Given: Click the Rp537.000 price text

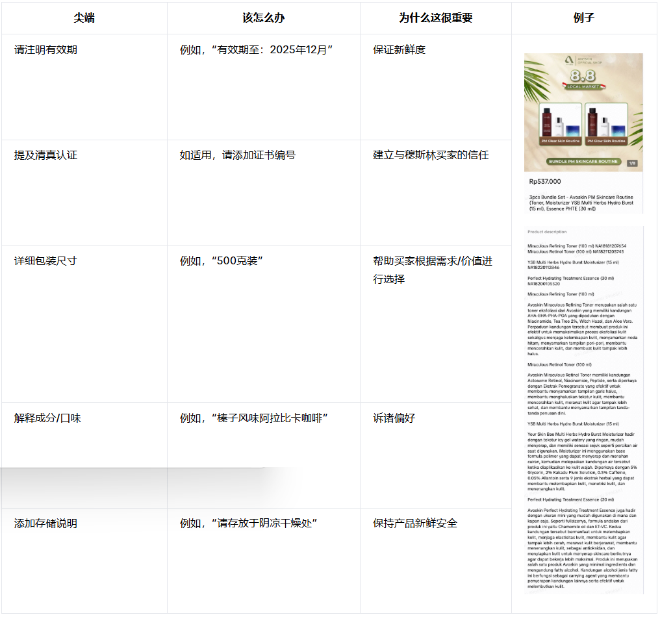Looking at the screenshot, I should tap(544, 182).
